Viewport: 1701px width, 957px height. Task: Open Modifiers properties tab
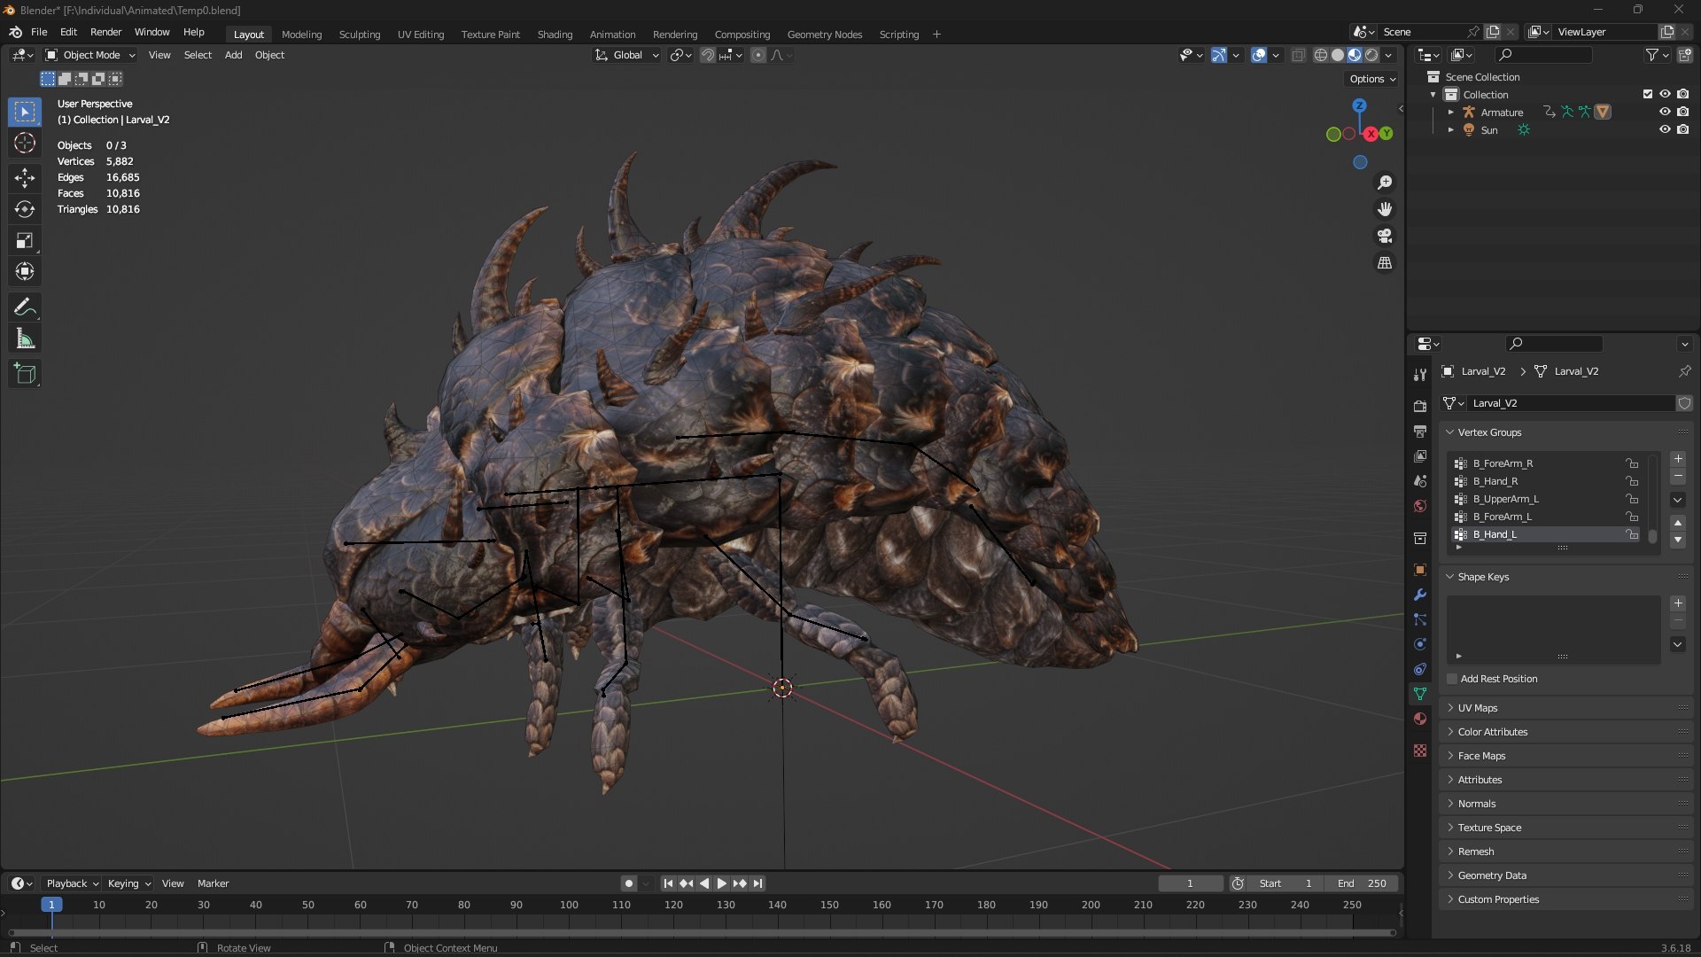(x=1420, y=595)
